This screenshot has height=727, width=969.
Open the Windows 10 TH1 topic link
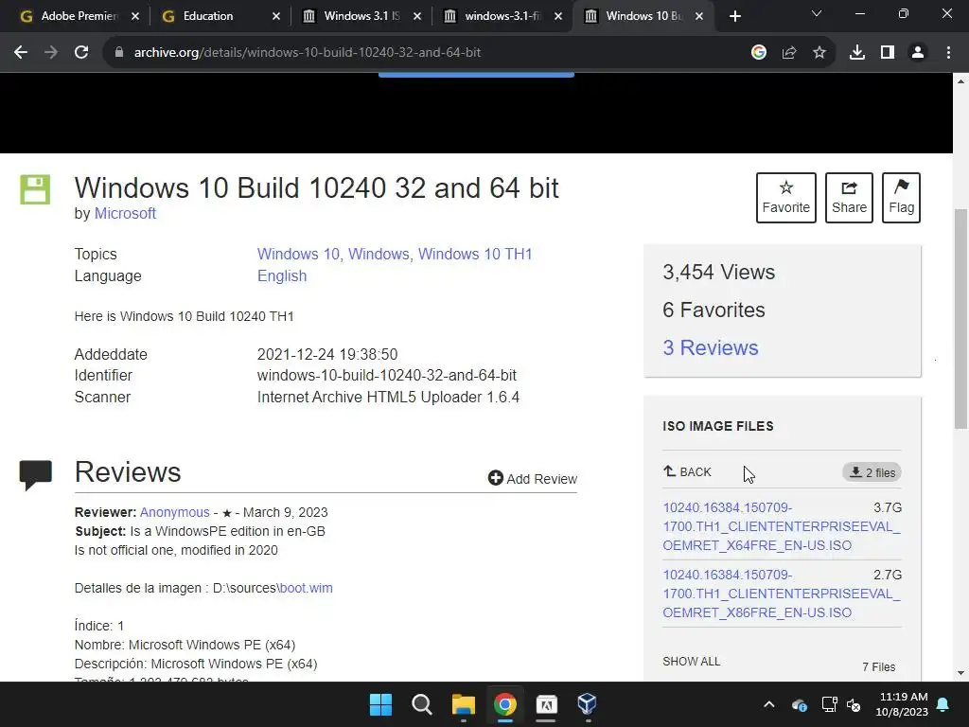(475, 254)
